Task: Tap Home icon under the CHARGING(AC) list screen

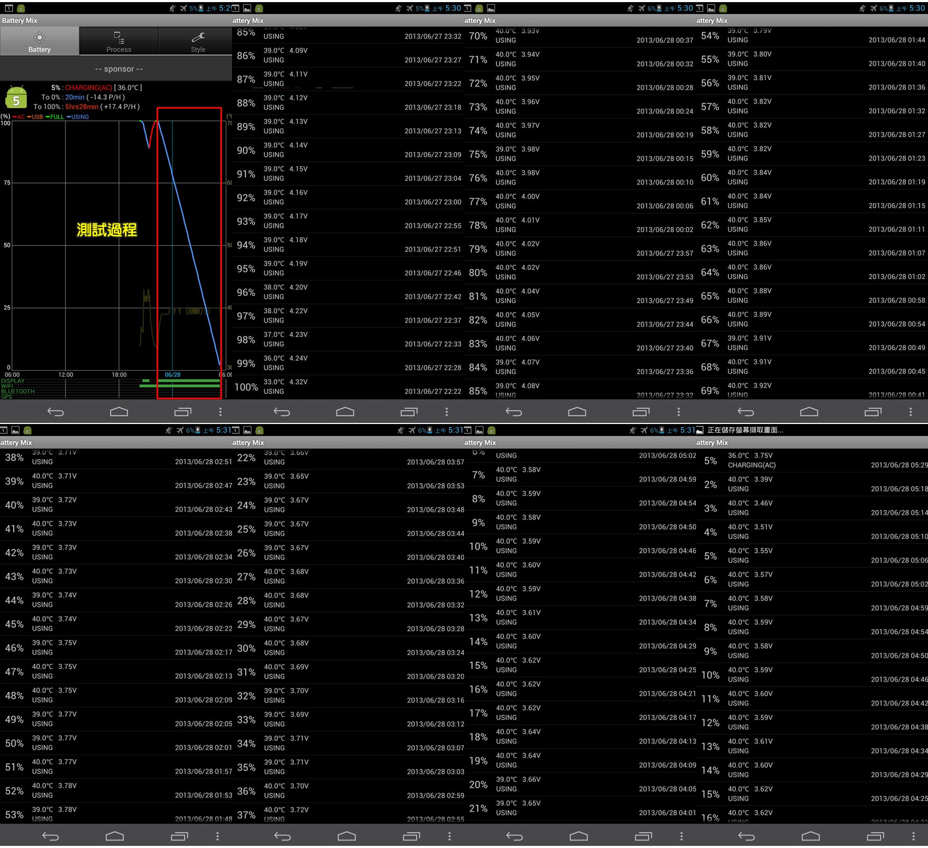Action: pos(810,836)
